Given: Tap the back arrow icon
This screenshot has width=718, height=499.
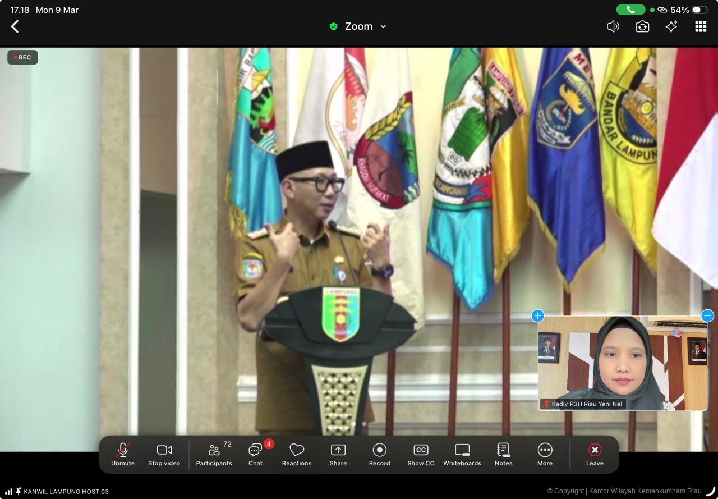Looking at the screenshot, I should 15,26.
